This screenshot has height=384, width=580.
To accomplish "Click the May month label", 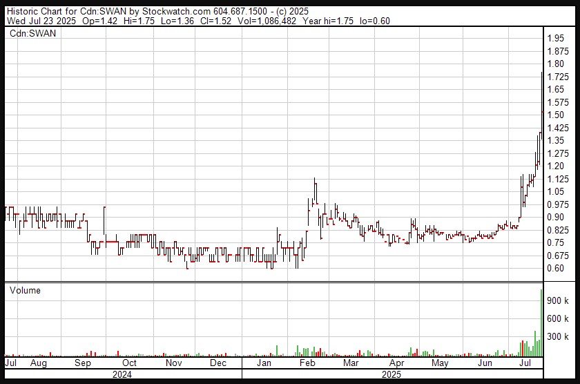I will 440,363.
